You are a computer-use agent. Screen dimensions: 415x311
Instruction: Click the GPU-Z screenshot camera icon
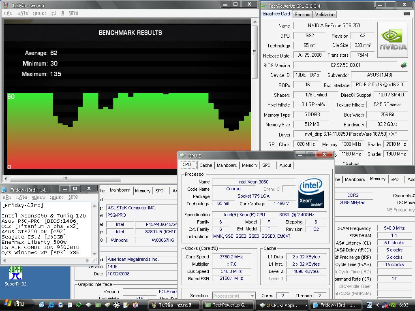tap(406, 14)
